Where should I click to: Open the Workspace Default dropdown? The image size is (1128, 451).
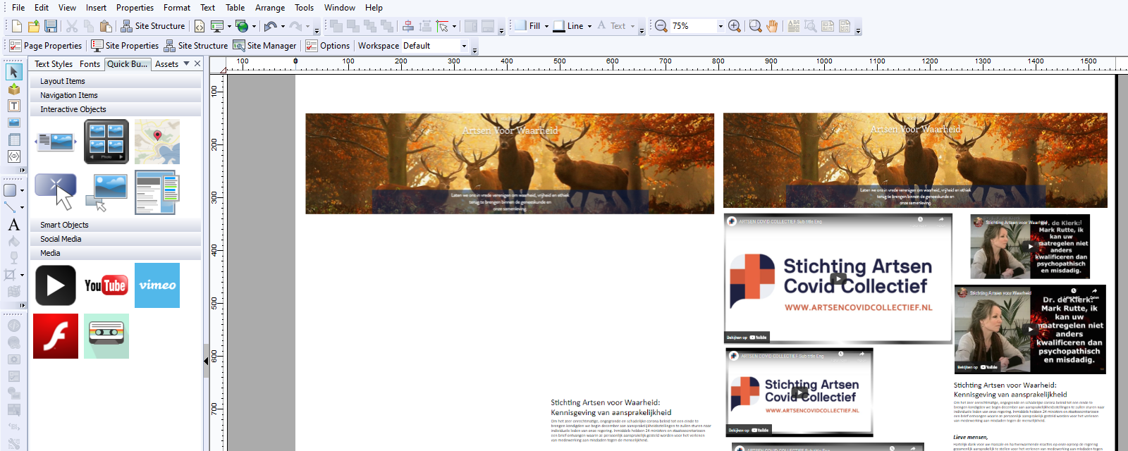pyautogui.click(x=464, y=46)
